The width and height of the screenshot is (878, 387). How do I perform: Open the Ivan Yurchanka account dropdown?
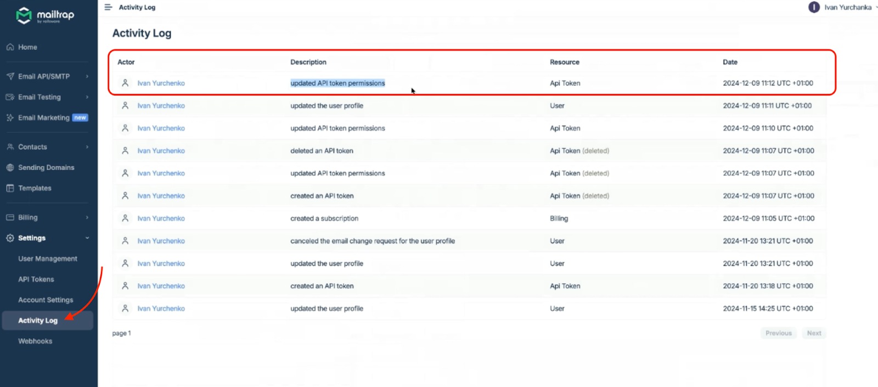(x=843, y=7)
